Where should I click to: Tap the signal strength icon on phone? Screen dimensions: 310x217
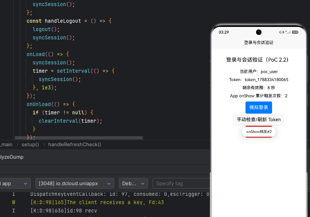[288, 32]
